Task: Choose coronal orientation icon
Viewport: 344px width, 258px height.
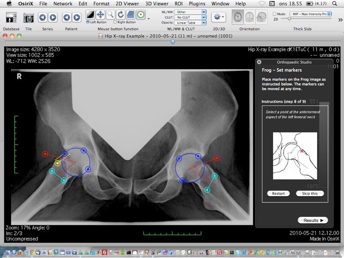Action: coord(250,17)
